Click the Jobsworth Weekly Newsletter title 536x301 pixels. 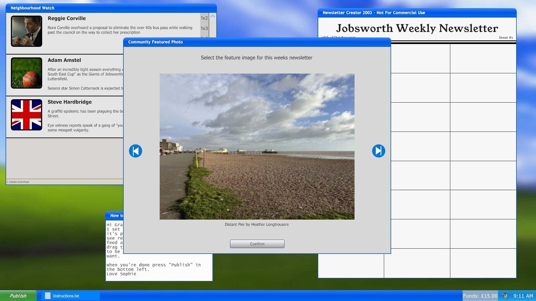417,28
